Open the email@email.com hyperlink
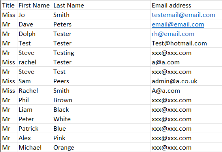This screenshot has width=222, height=152. (x=178, y=24)
